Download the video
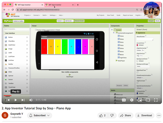Screen dimensions: 163x123 145,115
